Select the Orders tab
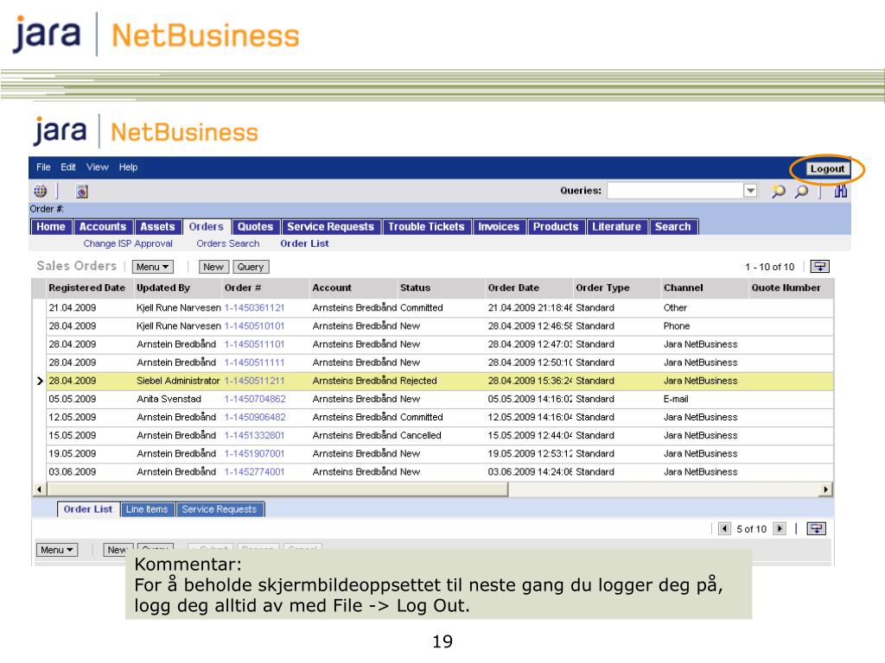Image resolution: width=885 pixels, height=663 pixels. [206, 227]
